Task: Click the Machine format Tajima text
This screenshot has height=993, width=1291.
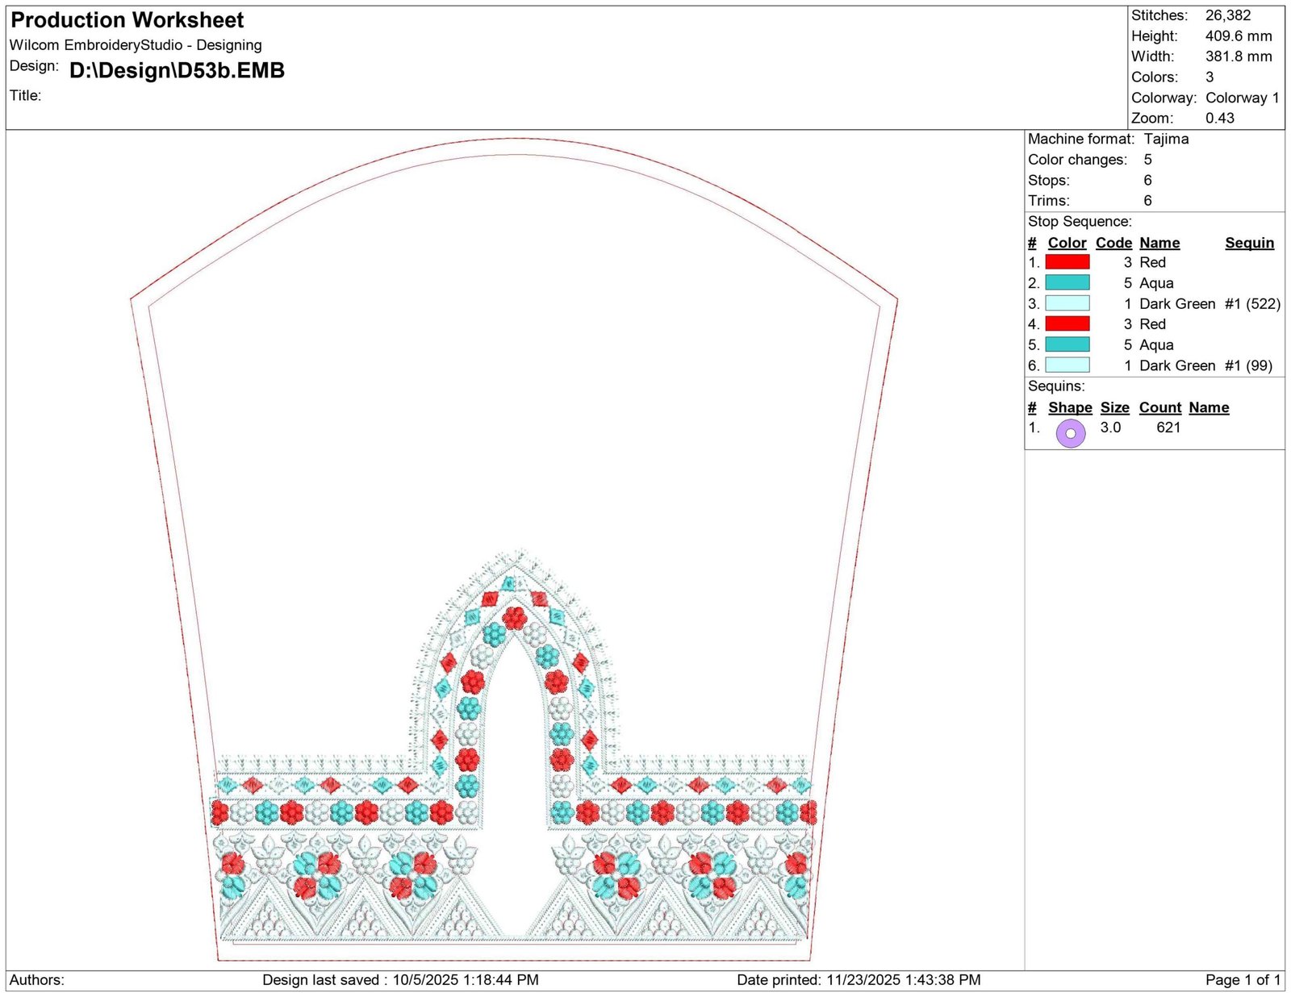Action: pos(1108,139)
